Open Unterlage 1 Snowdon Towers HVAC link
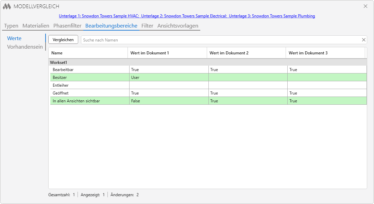This screenshot has height=204, width=374. [99, 16]
